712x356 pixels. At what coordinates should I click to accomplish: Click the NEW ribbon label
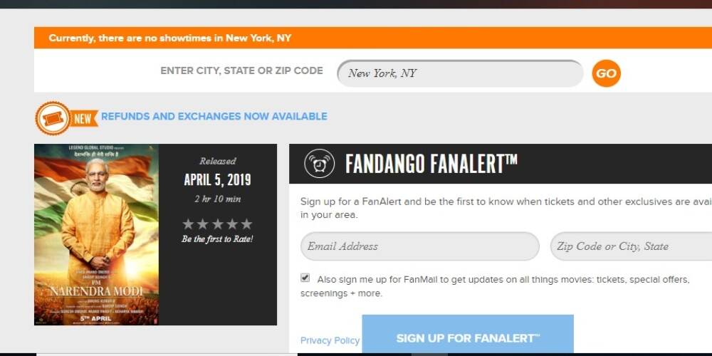pyautogui.click(x=84, y=119)
